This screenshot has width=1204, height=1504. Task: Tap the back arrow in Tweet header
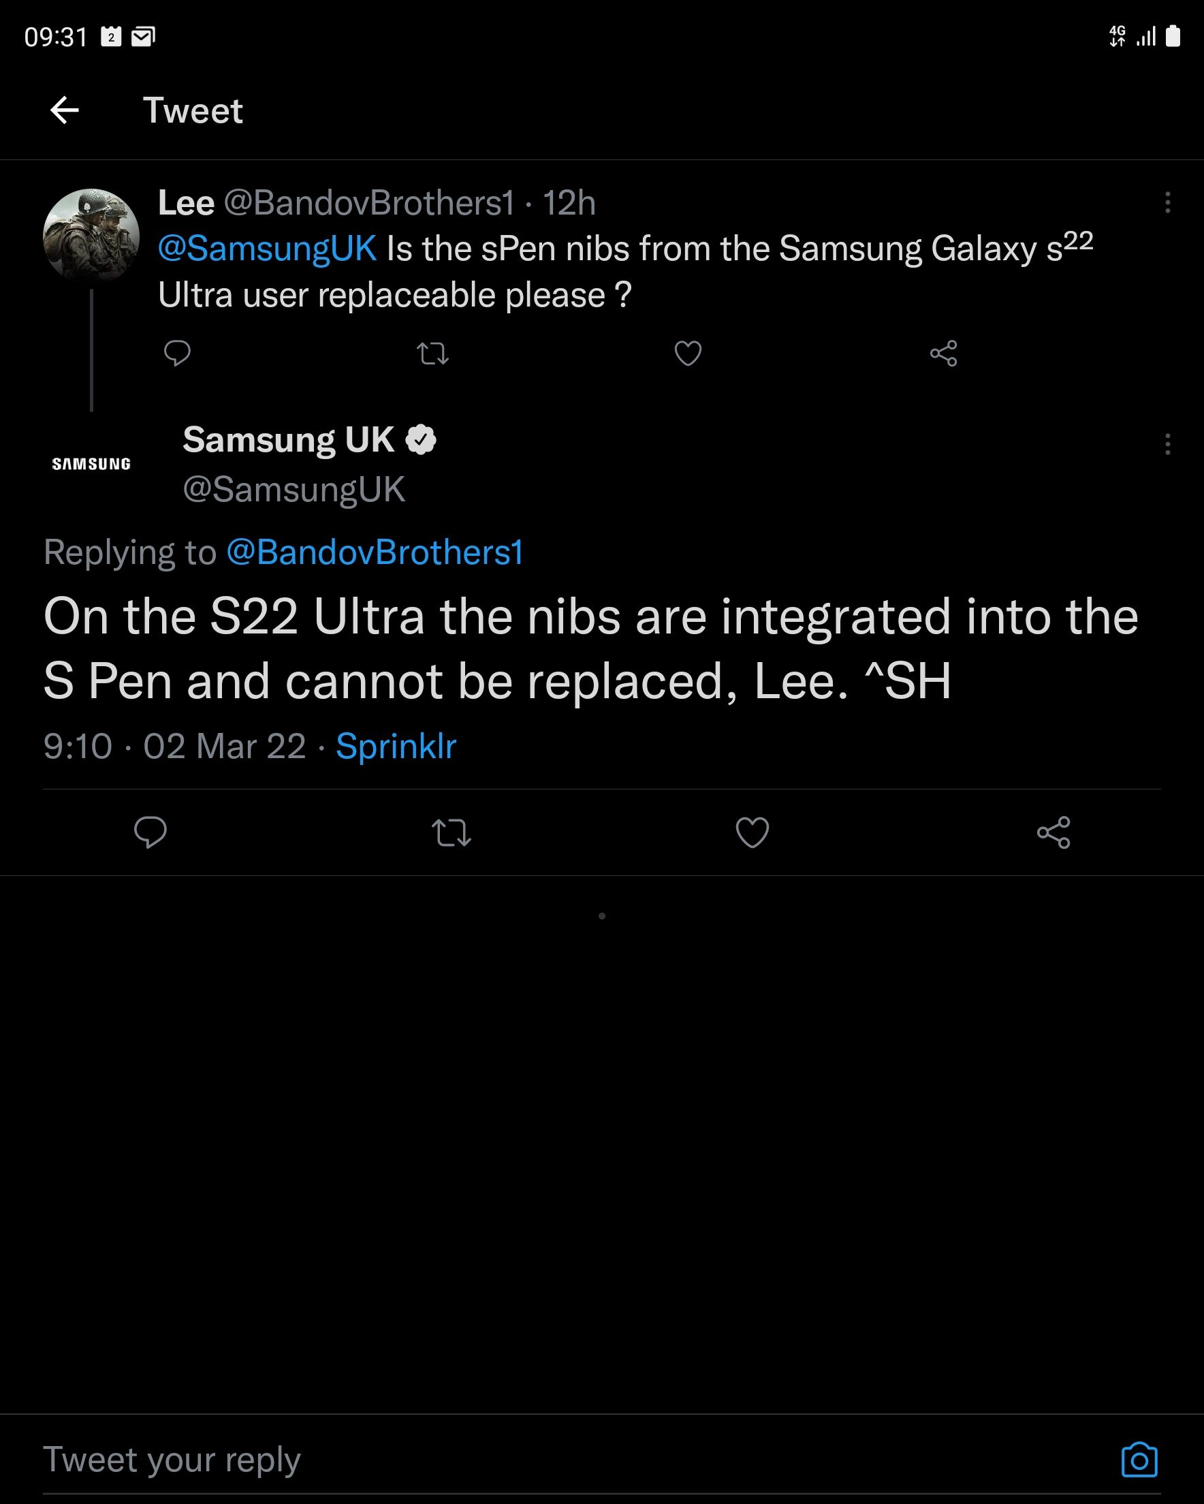coord(64,110)
